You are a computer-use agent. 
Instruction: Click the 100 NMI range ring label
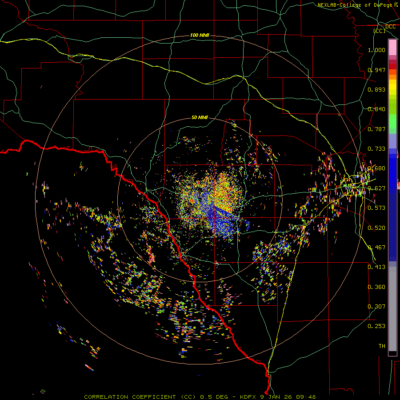tap(200, 35)
